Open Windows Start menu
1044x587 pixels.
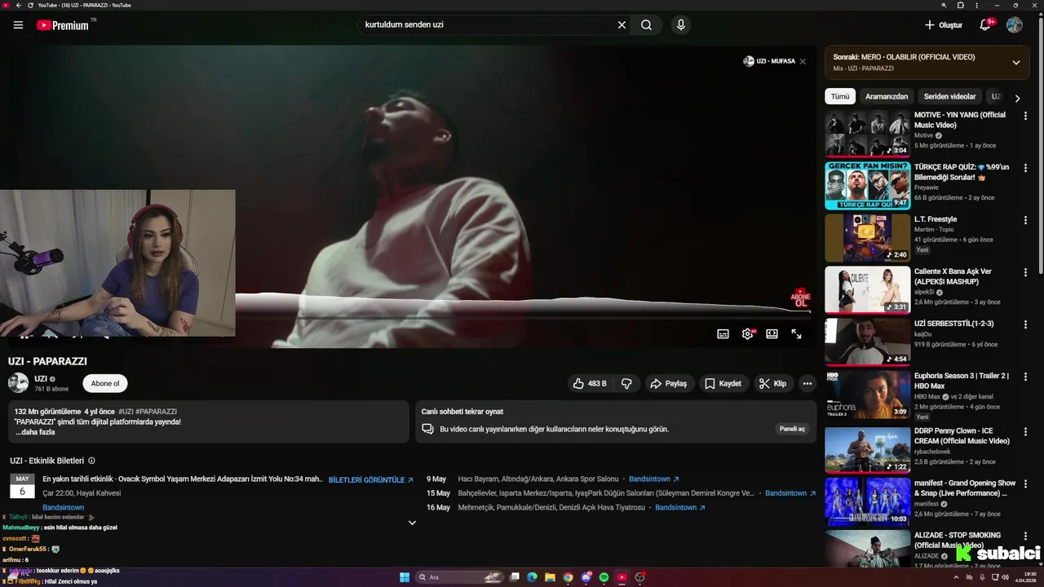click(405, 577)
